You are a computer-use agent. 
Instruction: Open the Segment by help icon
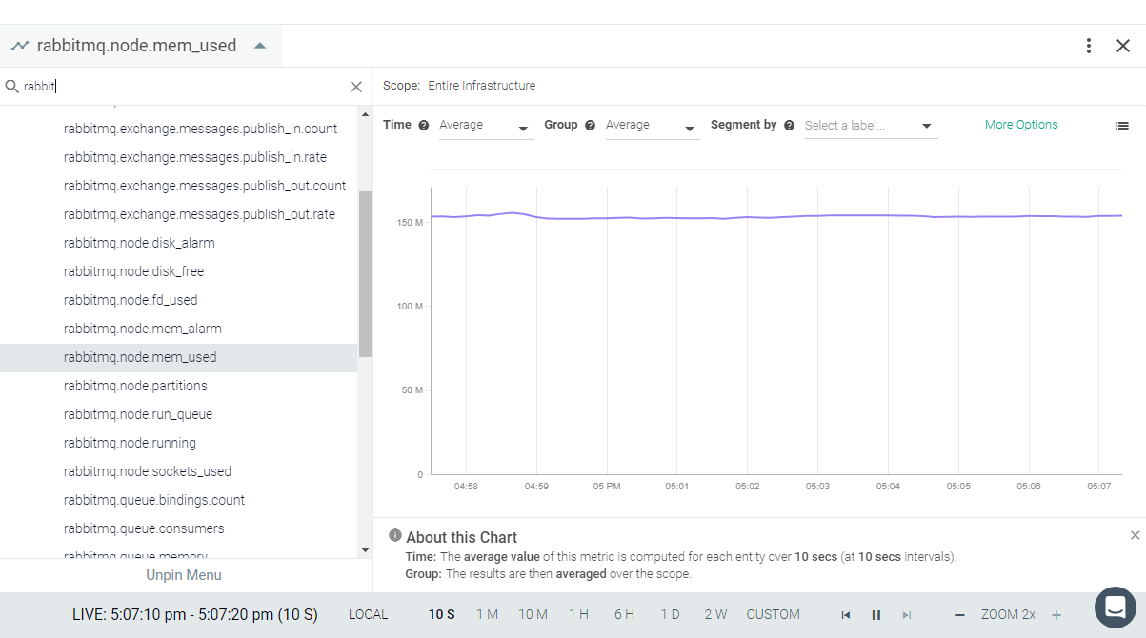[790, 125]
